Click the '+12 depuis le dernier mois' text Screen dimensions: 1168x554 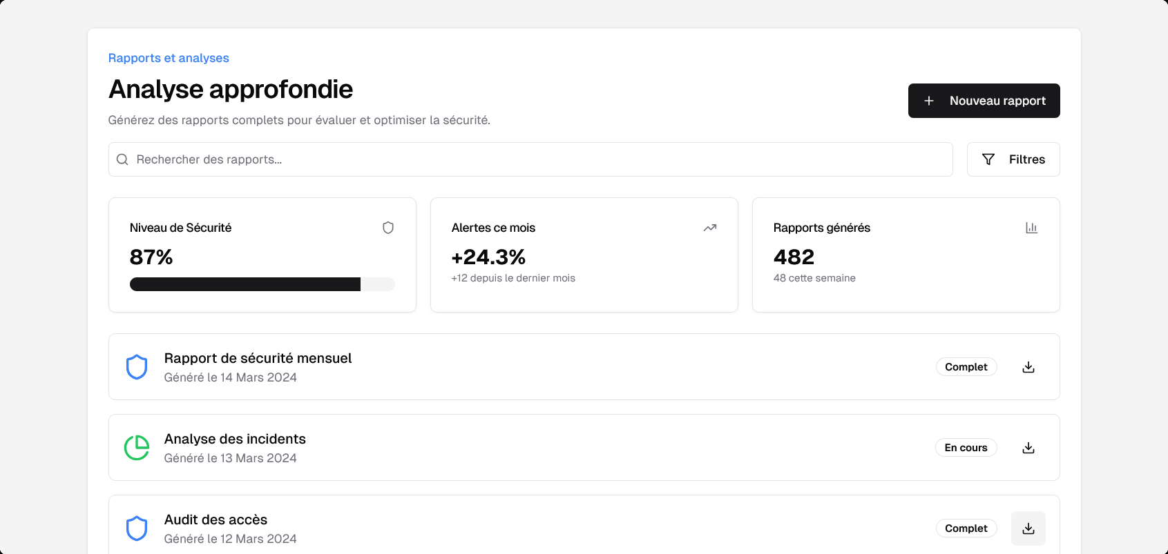(x=513, y=278)
